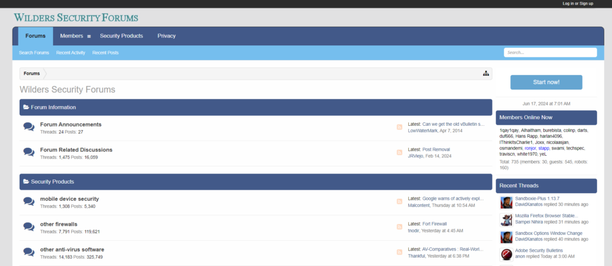
Task: Open the Privacy tab
Action: coord(167,36)
